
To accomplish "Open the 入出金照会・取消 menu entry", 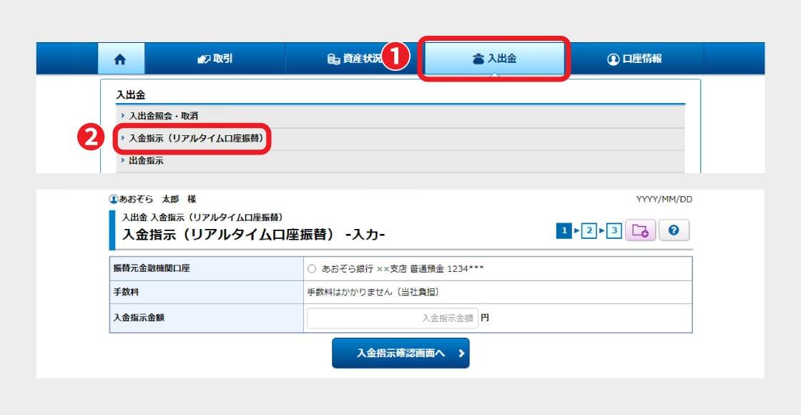I will (x=163, y=115).
